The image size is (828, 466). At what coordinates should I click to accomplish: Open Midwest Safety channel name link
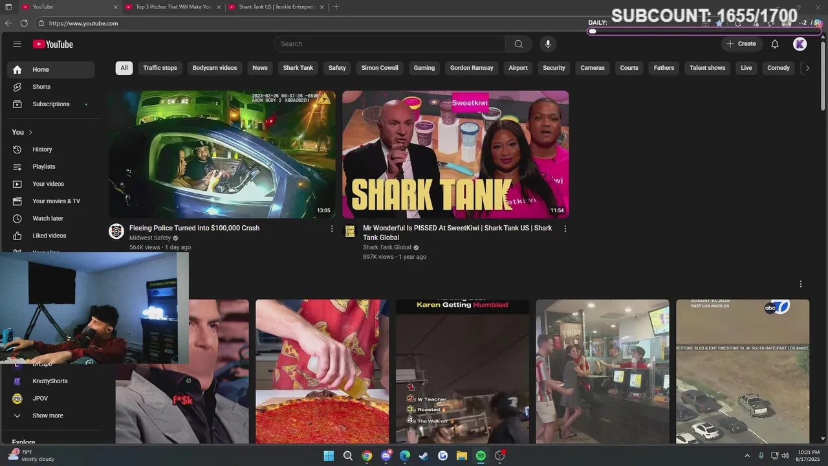click(150, 238)
